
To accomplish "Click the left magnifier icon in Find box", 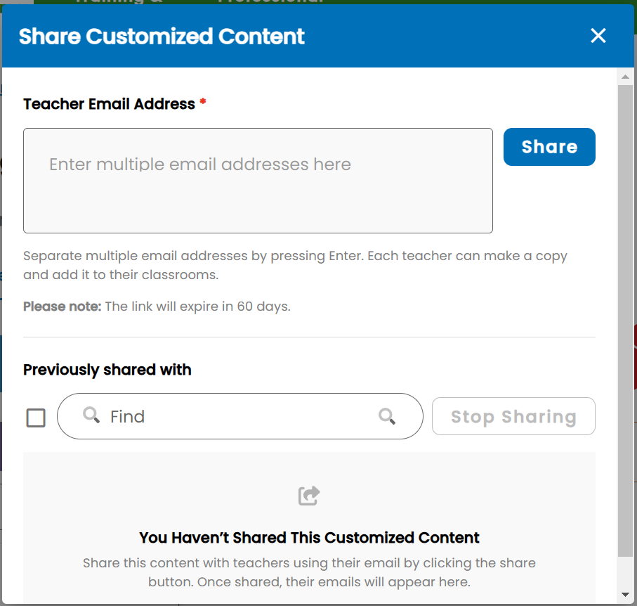I will [91, 415].
